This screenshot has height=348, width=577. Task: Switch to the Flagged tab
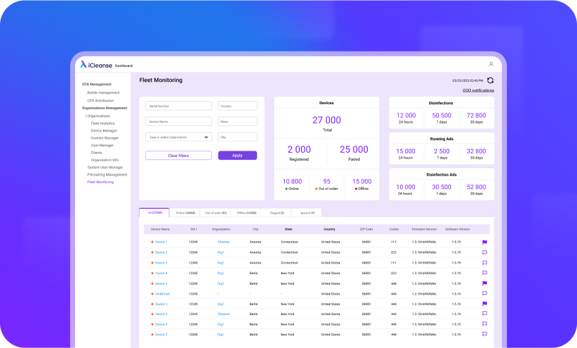[x=276, y=213]
